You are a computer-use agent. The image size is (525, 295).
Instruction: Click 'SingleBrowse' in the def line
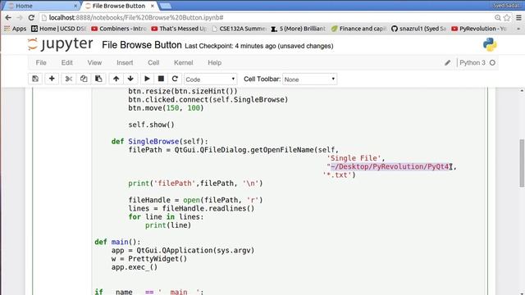click(x=153, y=142)
